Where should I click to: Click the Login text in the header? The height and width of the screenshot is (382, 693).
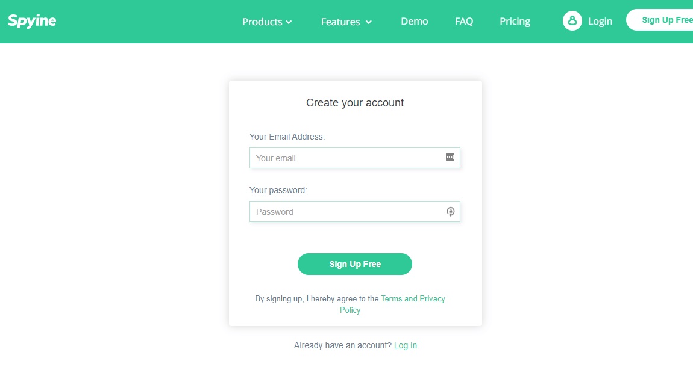pos(600,21)
